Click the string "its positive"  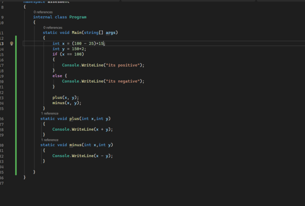pos(123,65)
